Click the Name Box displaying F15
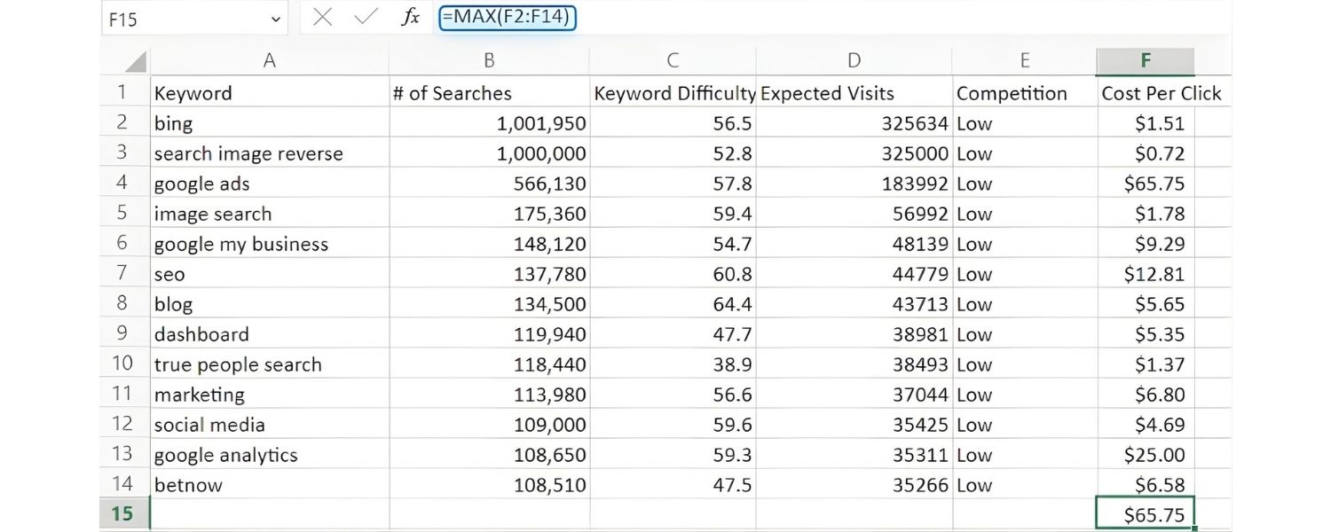The height and width of the screenshot is (532, 1331). (x=177, y=18)
